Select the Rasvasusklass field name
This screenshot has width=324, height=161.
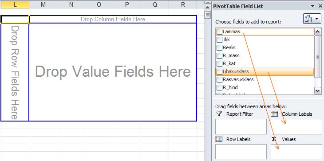[238, 80]
